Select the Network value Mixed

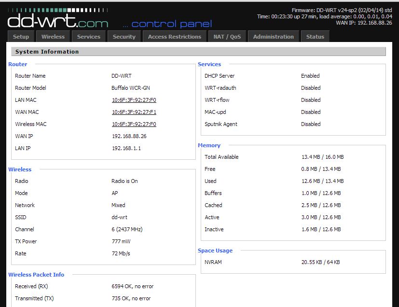tap(118, 205)
